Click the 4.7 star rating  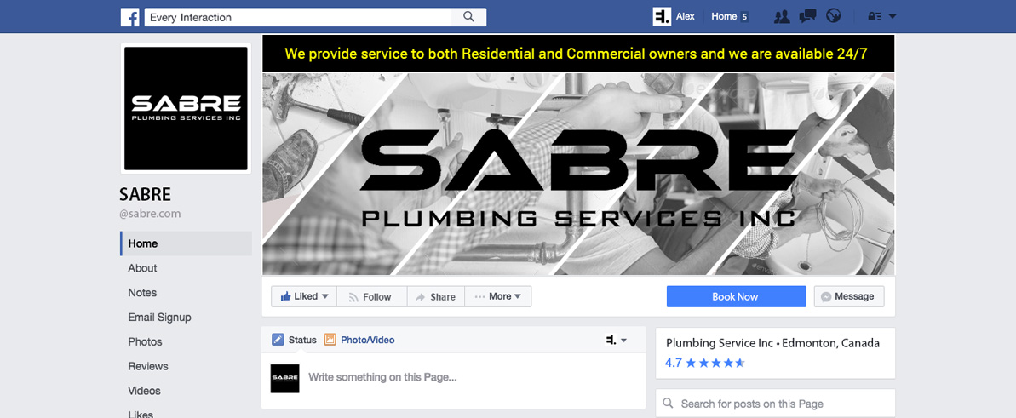[705, 363]
